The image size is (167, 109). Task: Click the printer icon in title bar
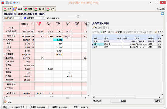(x=7, y=2)
